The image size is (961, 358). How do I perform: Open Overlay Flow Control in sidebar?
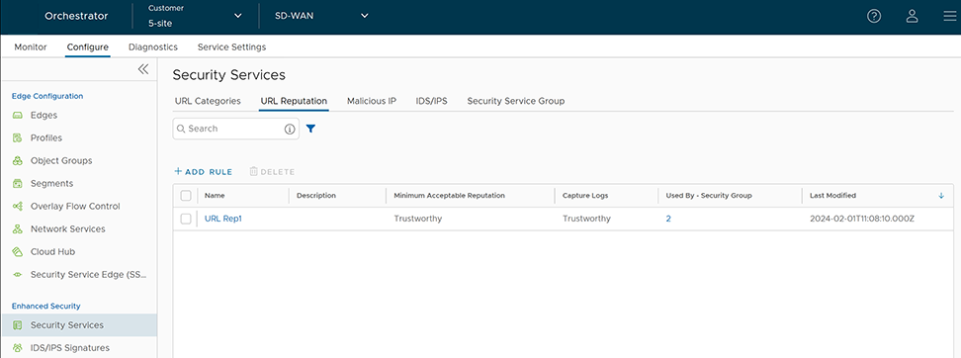click(x=75, y=207)
